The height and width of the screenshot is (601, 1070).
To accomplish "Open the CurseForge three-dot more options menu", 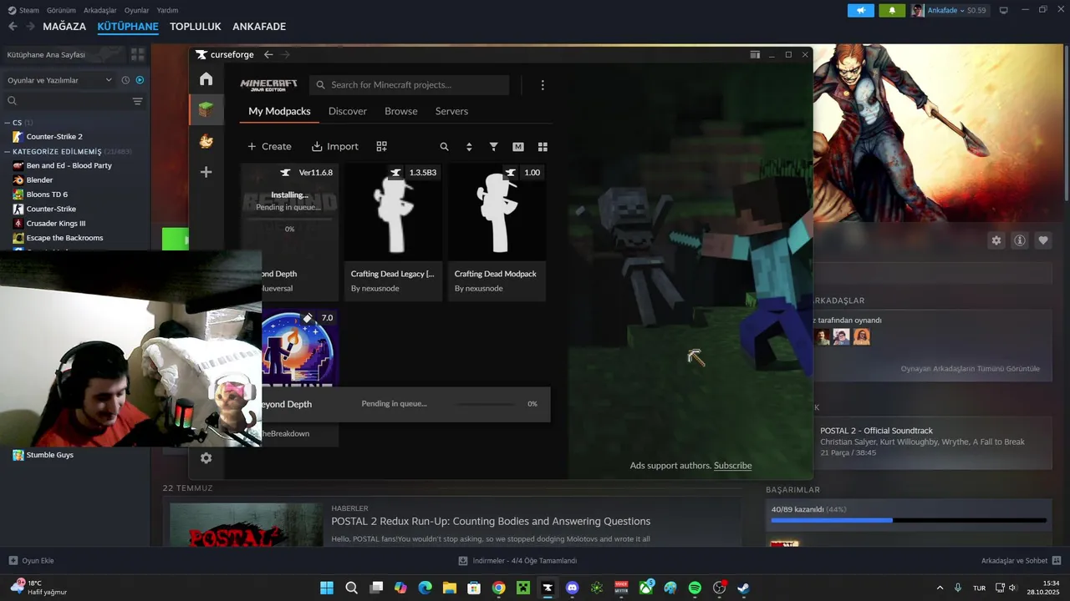I will [x=543, y=85].
